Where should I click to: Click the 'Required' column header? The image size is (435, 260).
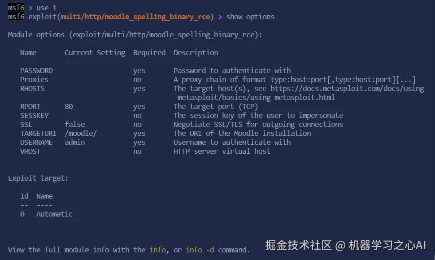click(149, 52)
